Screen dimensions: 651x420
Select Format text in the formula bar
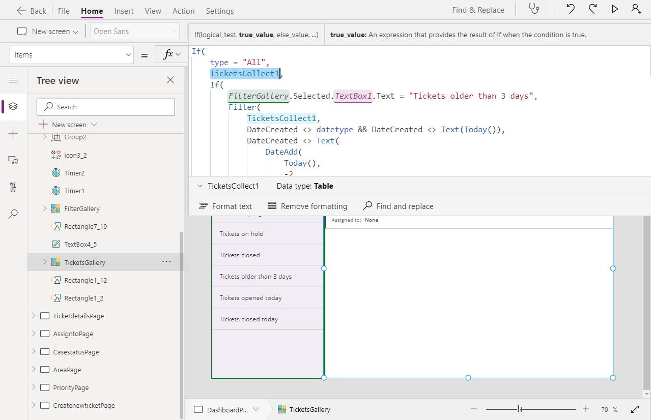(x=225, y=206)
